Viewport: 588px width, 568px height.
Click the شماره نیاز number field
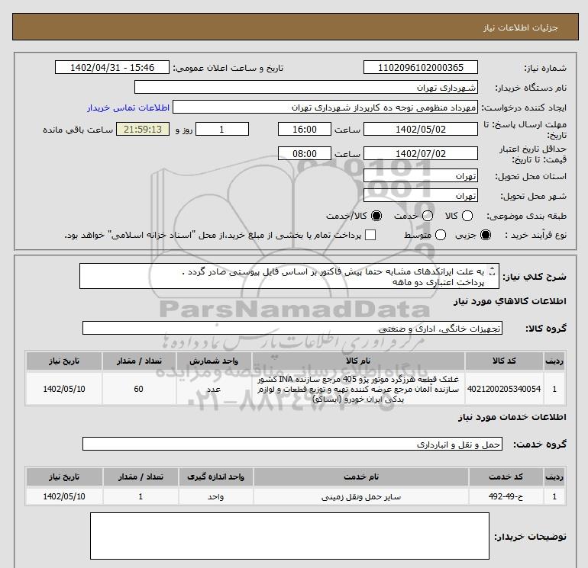[420, 67]
